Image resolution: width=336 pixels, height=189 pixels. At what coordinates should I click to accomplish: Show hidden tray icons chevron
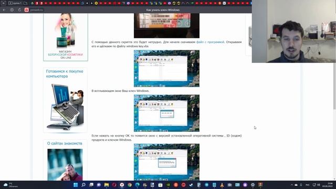click(292, 185)
